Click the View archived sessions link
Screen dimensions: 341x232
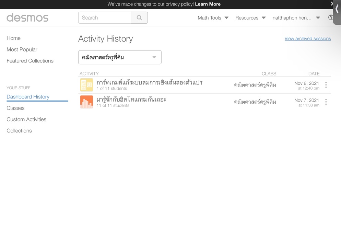(x=308, y=38)
